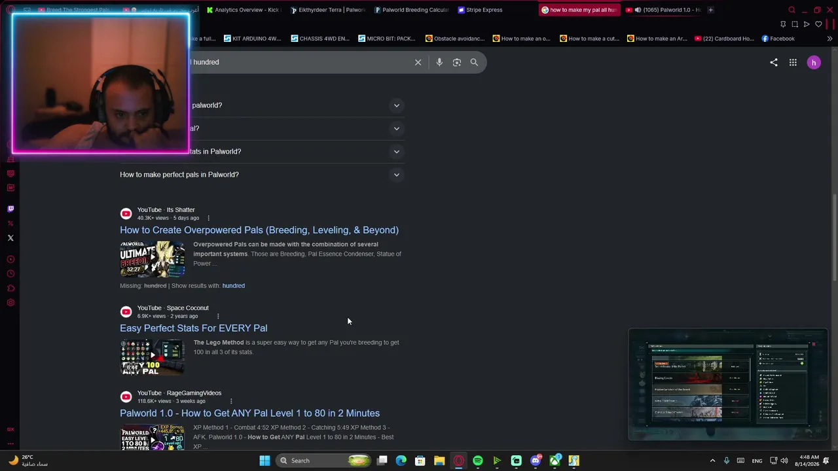The height and width of the screenshot is (471, 838).
Task: Open the picture-in-picture game video popup
Action: (x=728, y=385)
